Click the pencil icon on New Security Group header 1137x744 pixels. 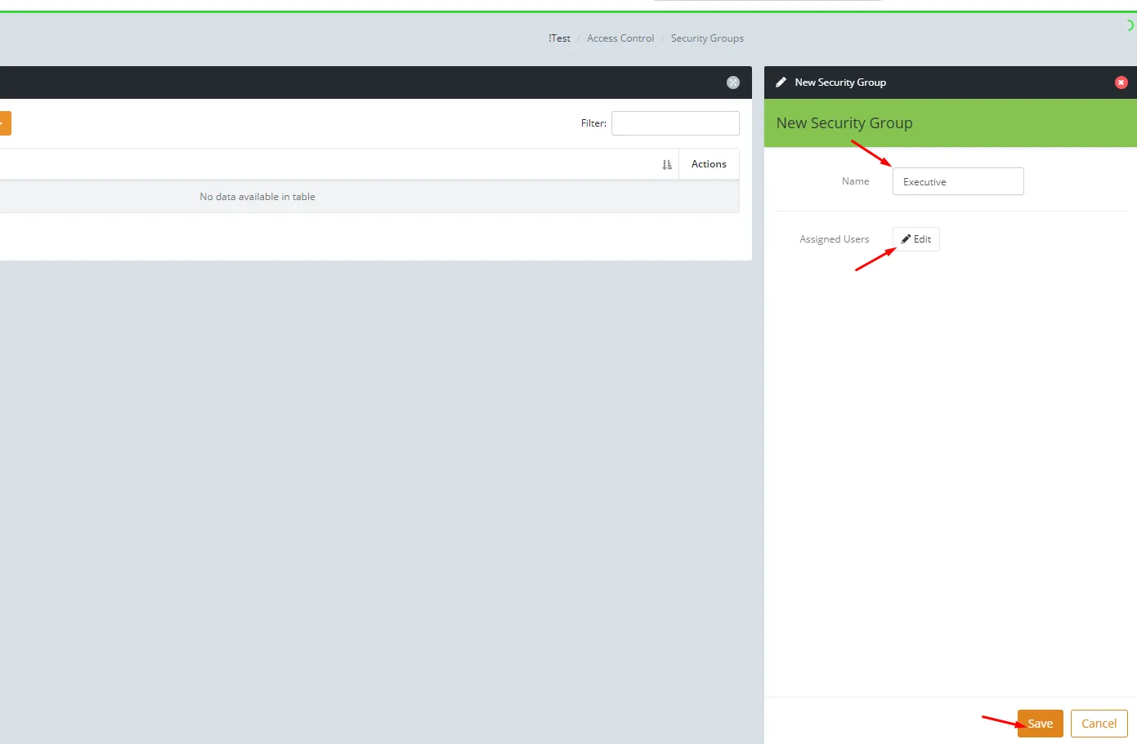click(781, 82)
